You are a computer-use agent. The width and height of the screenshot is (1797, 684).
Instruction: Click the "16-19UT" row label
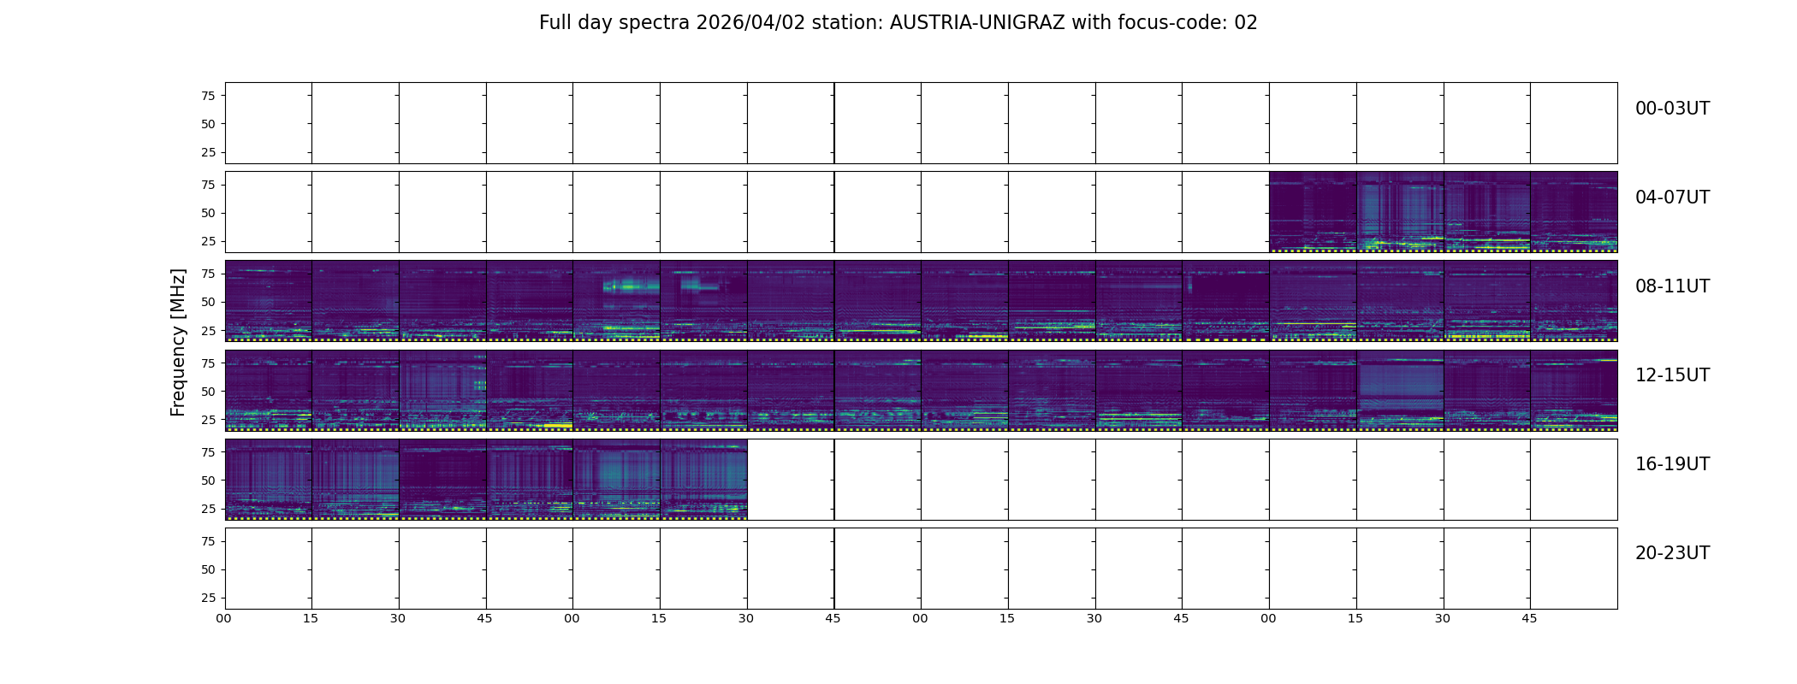(1672, 464)
